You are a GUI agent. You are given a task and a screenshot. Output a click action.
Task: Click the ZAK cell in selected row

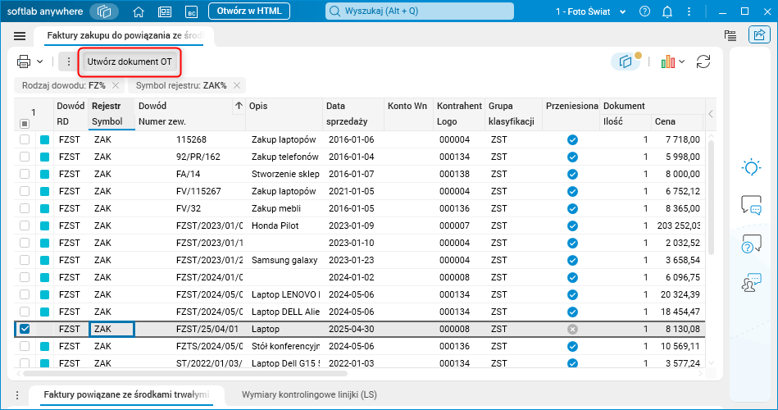click(111, 329)
